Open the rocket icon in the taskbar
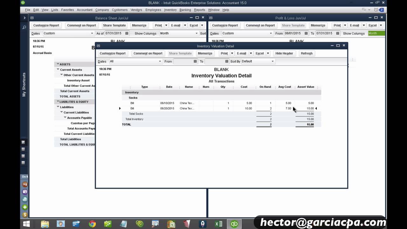 (203, 224)
